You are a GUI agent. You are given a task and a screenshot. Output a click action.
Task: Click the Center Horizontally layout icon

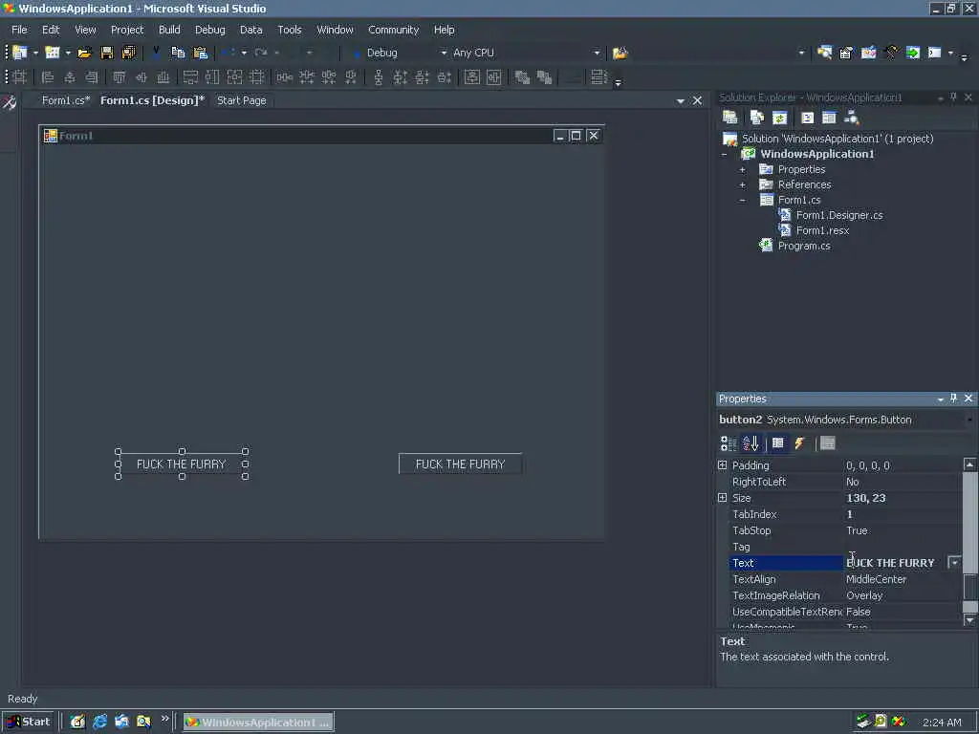472,77
